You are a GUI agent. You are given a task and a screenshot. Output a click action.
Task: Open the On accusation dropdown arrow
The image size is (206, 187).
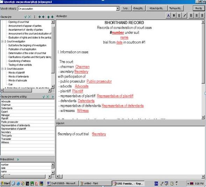118,9
